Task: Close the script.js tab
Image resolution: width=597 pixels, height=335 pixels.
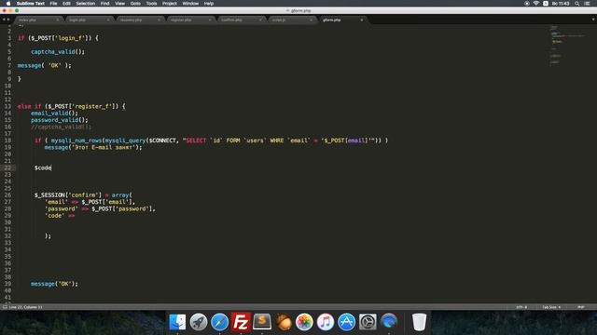Action: 311,20
